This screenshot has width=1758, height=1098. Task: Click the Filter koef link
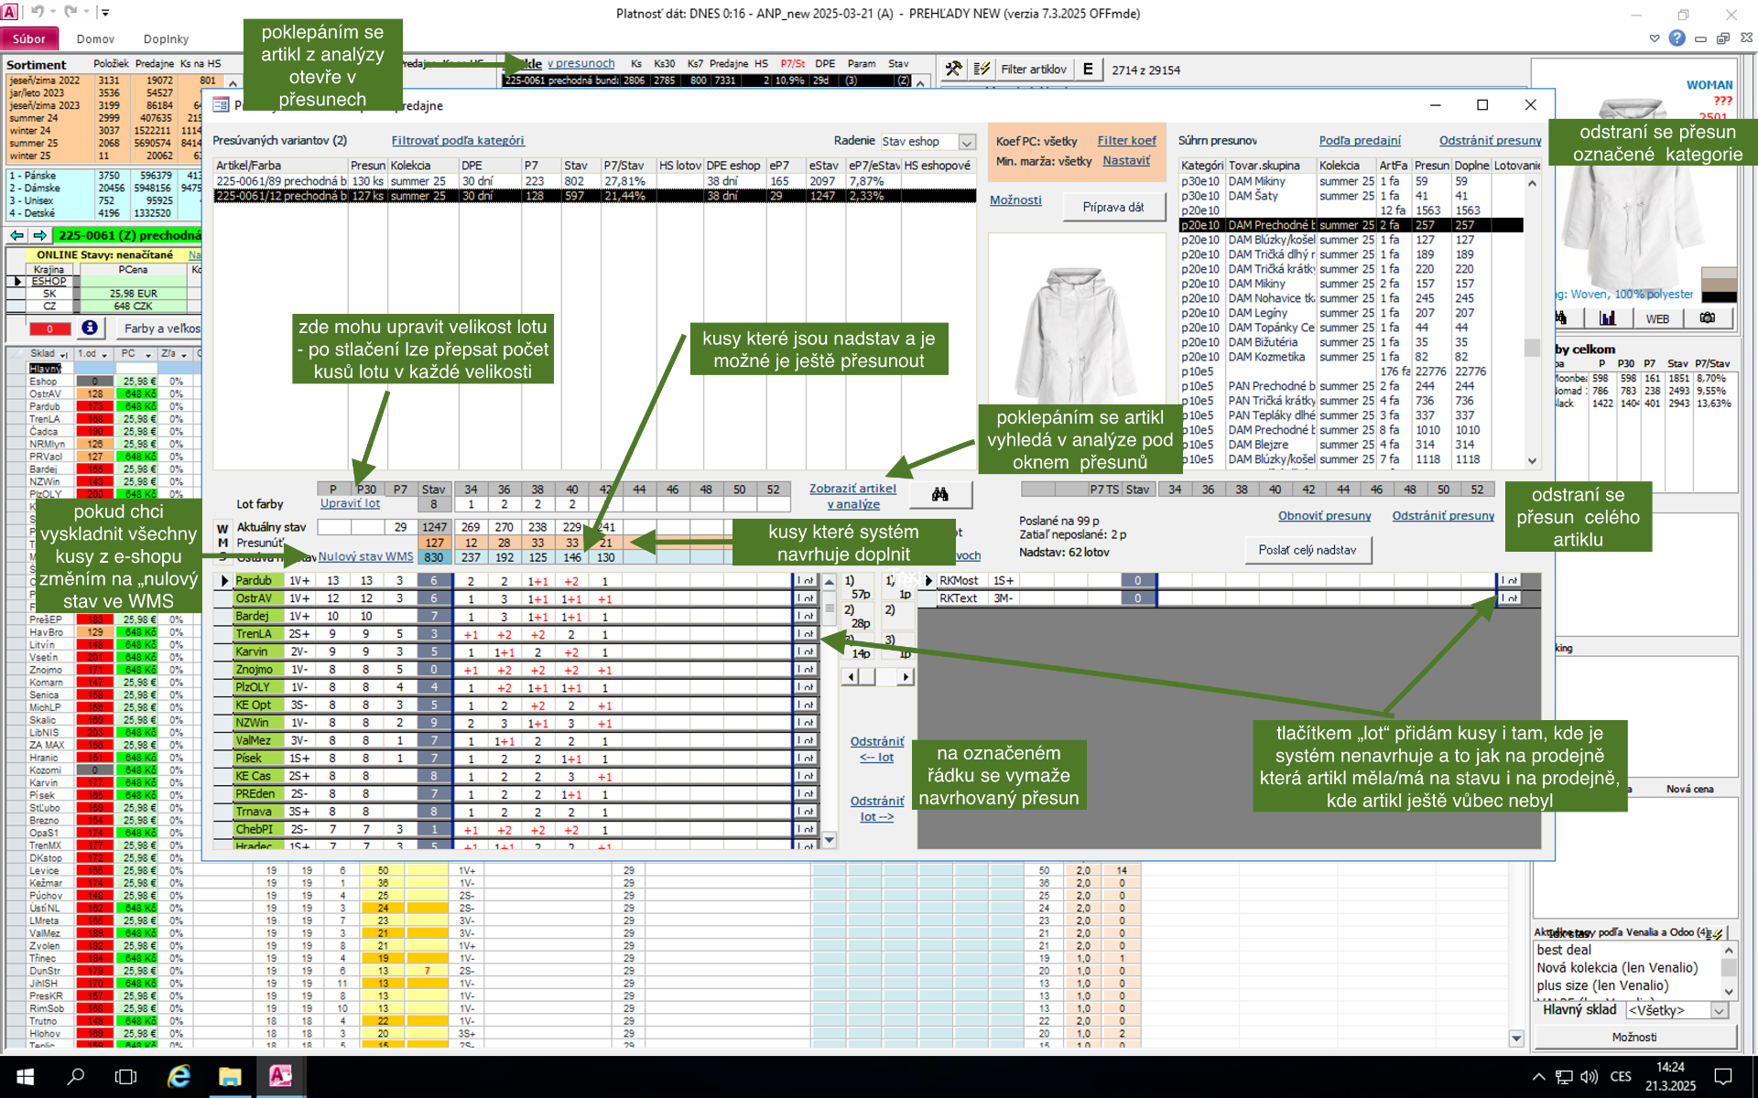pyautogui.click(x=1126, y=141)
